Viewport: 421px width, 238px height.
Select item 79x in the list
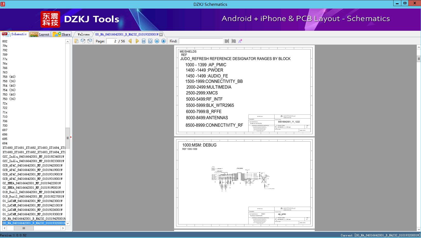pos(5,46)
